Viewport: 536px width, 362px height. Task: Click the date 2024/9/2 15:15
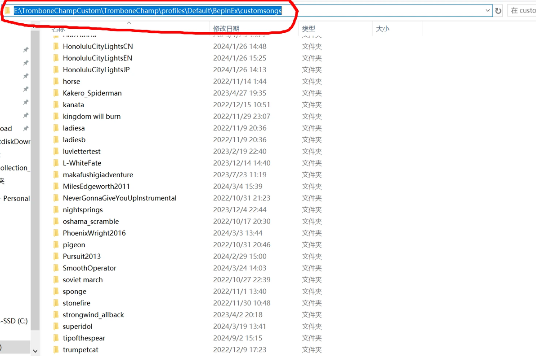[x=238, y=338]
